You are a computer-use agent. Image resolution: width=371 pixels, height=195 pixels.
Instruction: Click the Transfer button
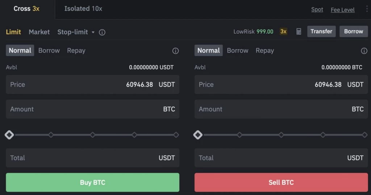(321, 31)
